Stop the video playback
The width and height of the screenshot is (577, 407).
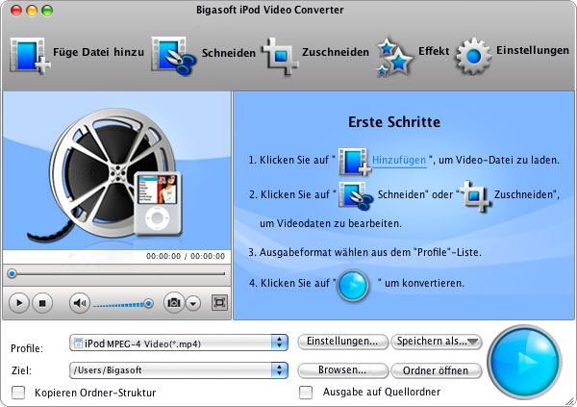42,303
